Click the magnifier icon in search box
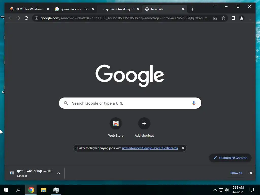260x195 pixels. click(66, 103)
